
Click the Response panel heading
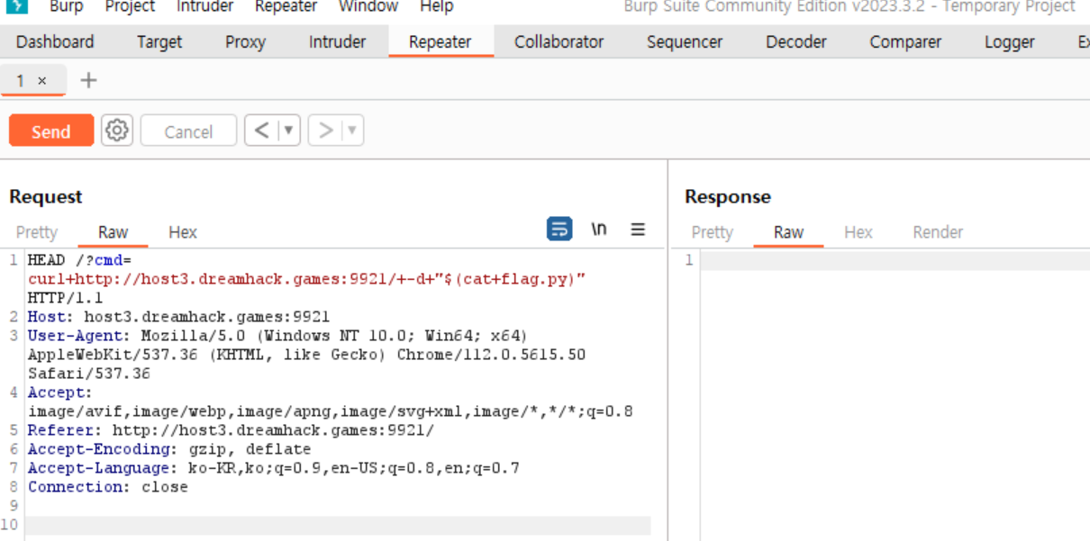point(728,196)
